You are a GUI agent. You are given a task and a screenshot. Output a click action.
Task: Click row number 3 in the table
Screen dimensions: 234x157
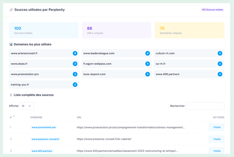(x=11, y=151)
